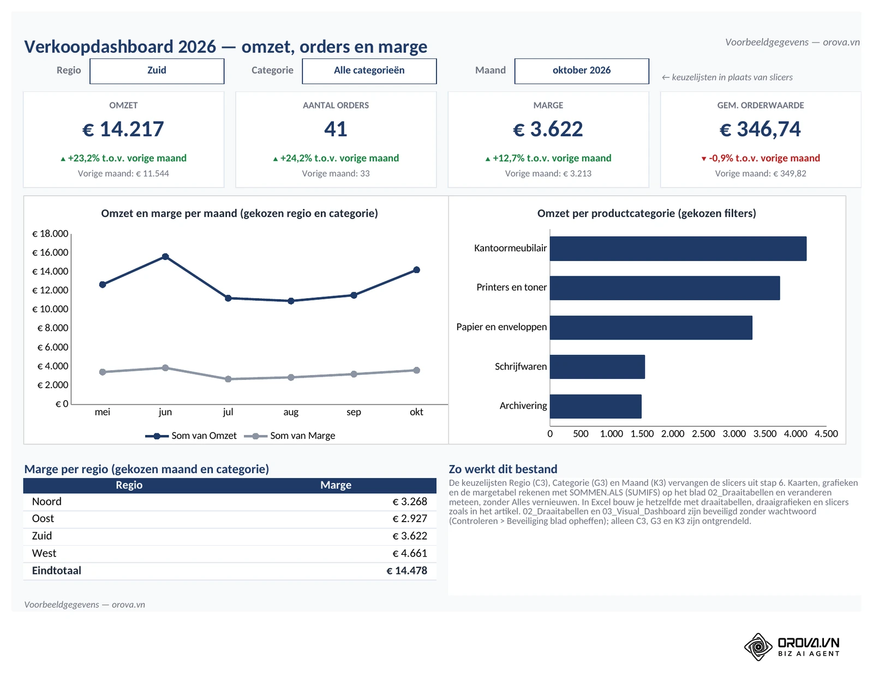Click the red down arrow beside -0,9%
Image resolution: width=873 pixels, height=683 pixels.
704,159
